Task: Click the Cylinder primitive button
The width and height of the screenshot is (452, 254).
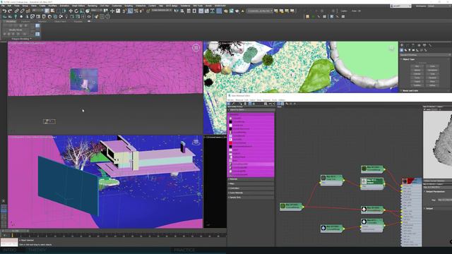Action: point(417,74)
